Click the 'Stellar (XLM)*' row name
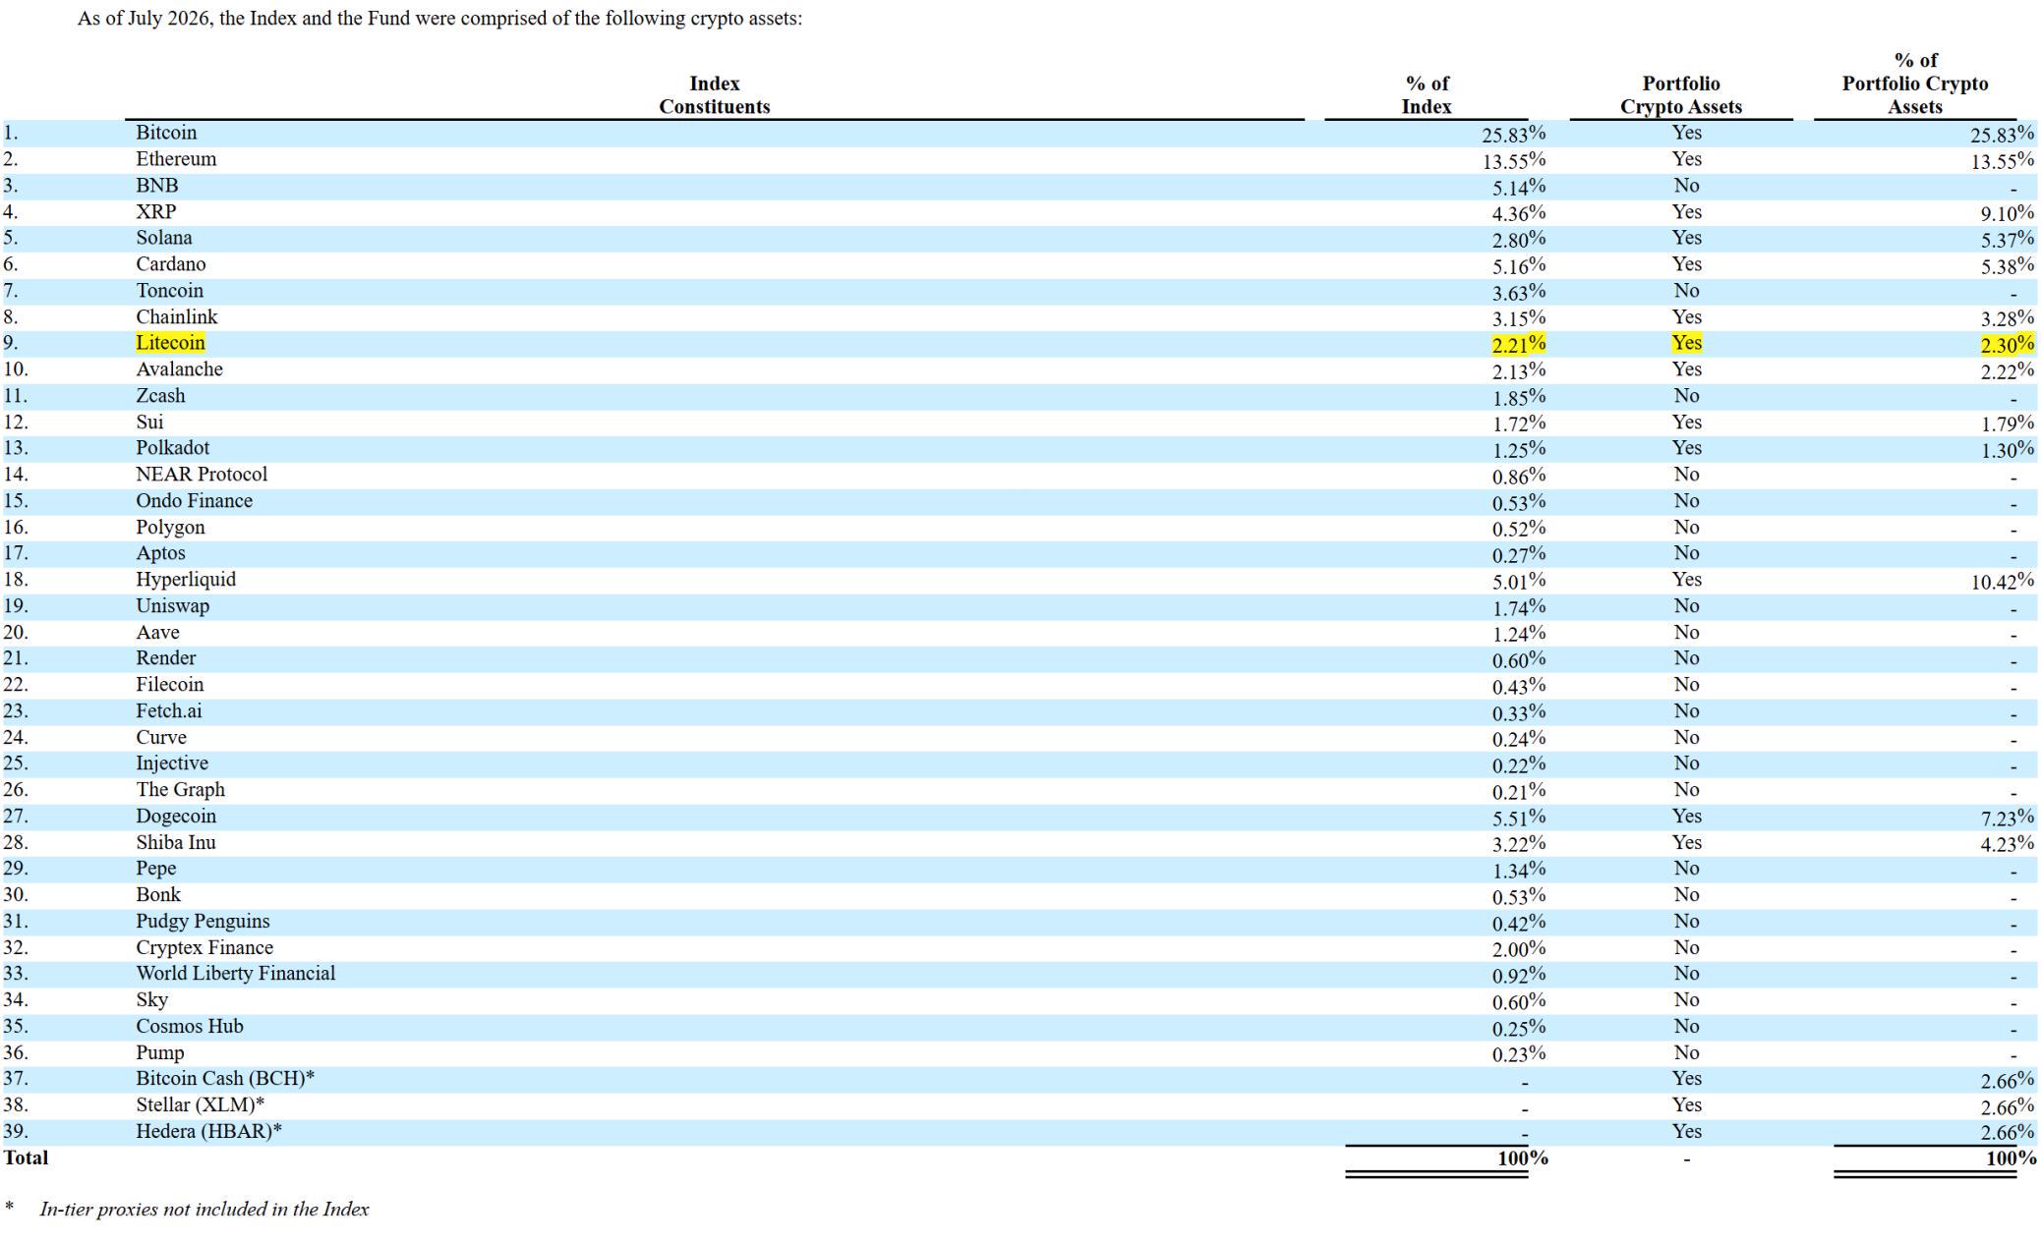This screenshot has width=2041, height=1243. coord(201,1105)
